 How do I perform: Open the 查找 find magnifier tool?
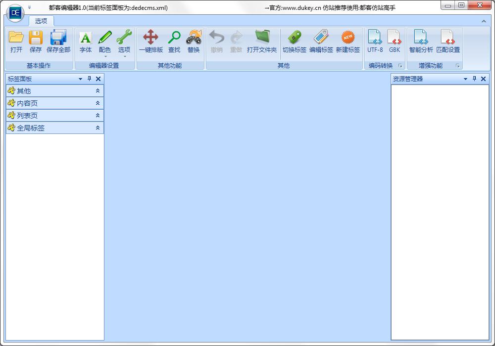coord(174,42)
